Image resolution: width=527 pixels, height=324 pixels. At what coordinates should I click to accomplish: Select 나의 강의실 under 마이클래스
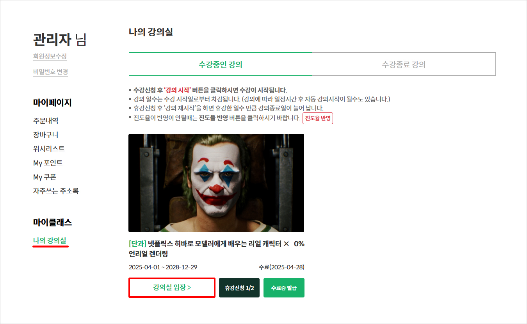click(x=50, y=240)
